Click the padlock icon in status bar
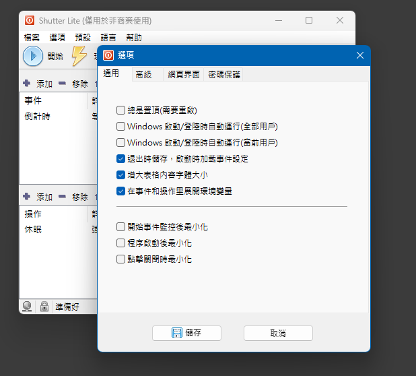Viewport: 416px width, 376px height. point(44,307)
